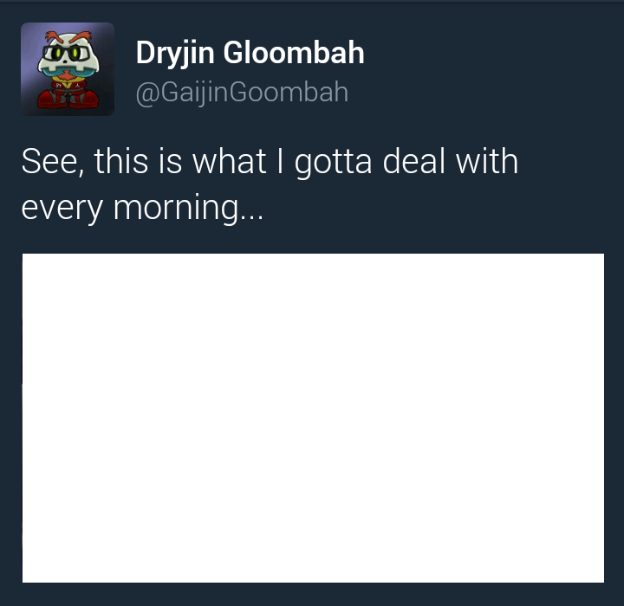The width and height of the screenshot is (624, 606).
Task: Click the 'Goombah' part of the handle
Action: point(289,92)
